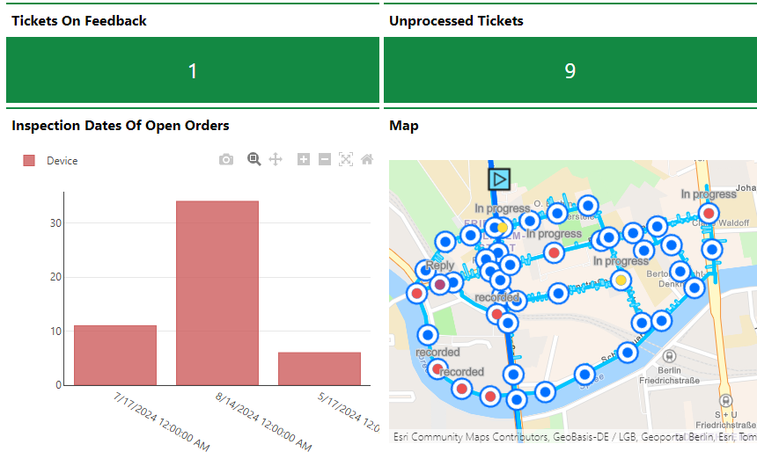Toggle the Device series via its legend label

pos(62,161)
